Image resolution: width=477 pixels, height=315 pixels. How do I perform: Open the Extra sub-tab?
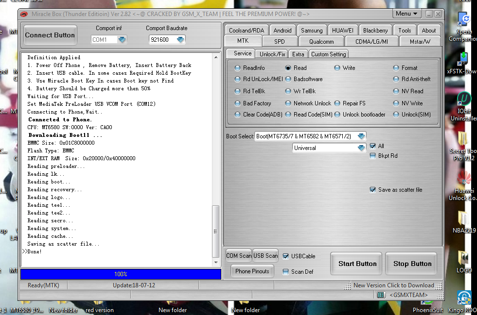click(x=298, y=54)
